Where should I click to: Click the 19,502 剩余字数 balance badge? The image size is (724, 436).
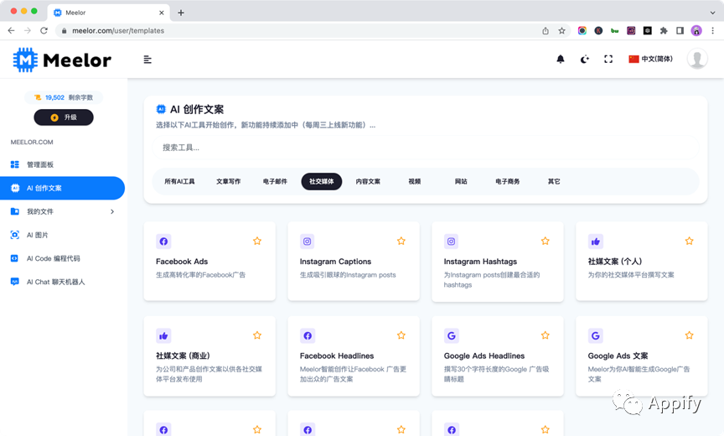pyautogui.click(x=64, y=97)
